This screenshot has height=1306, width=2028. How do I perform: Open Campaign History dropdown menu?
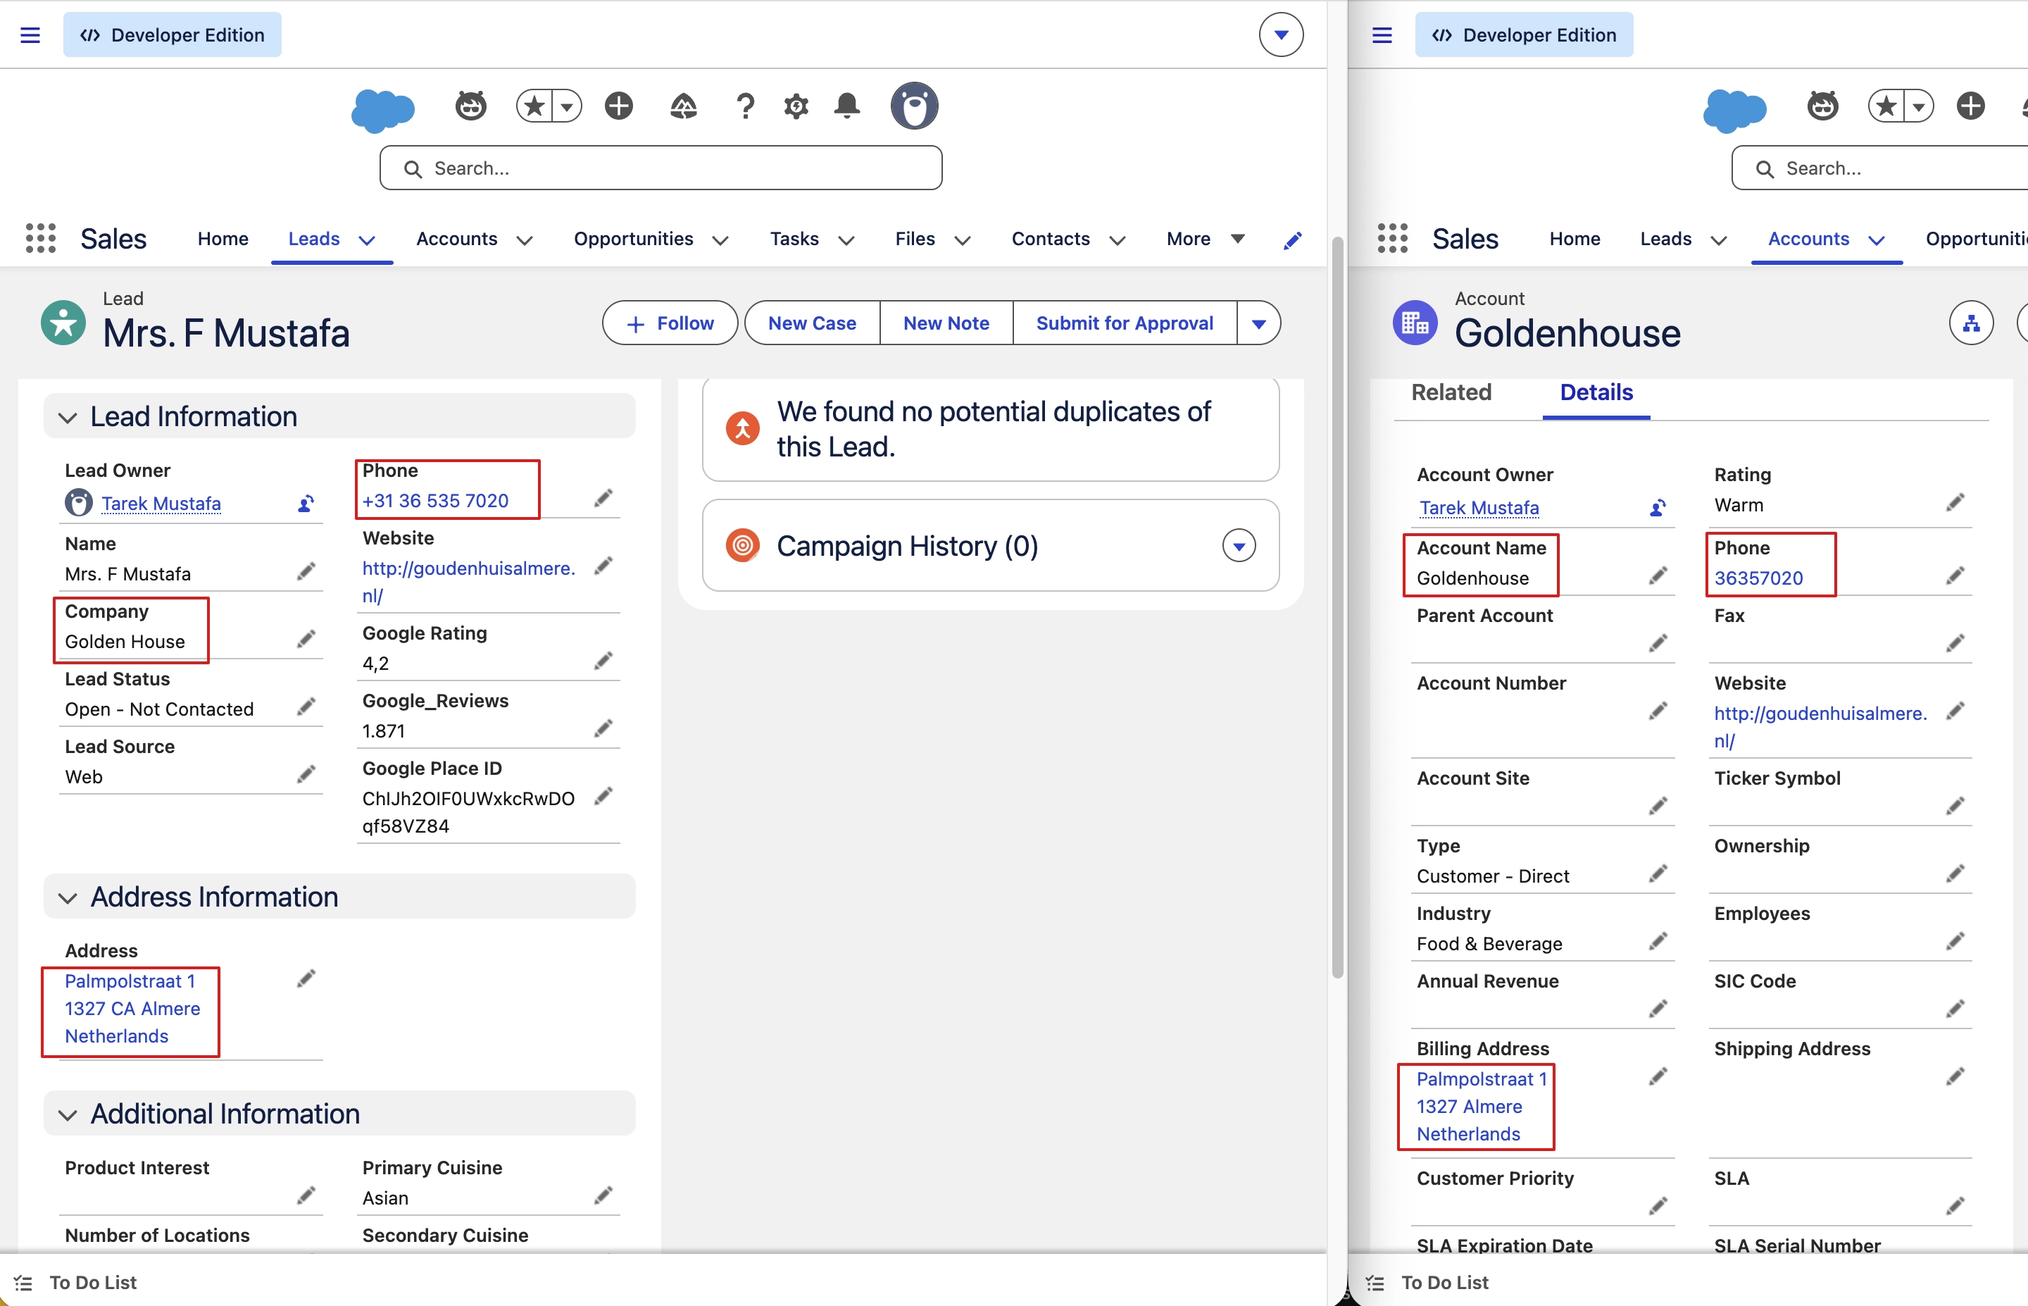[x=1238, y=546]
